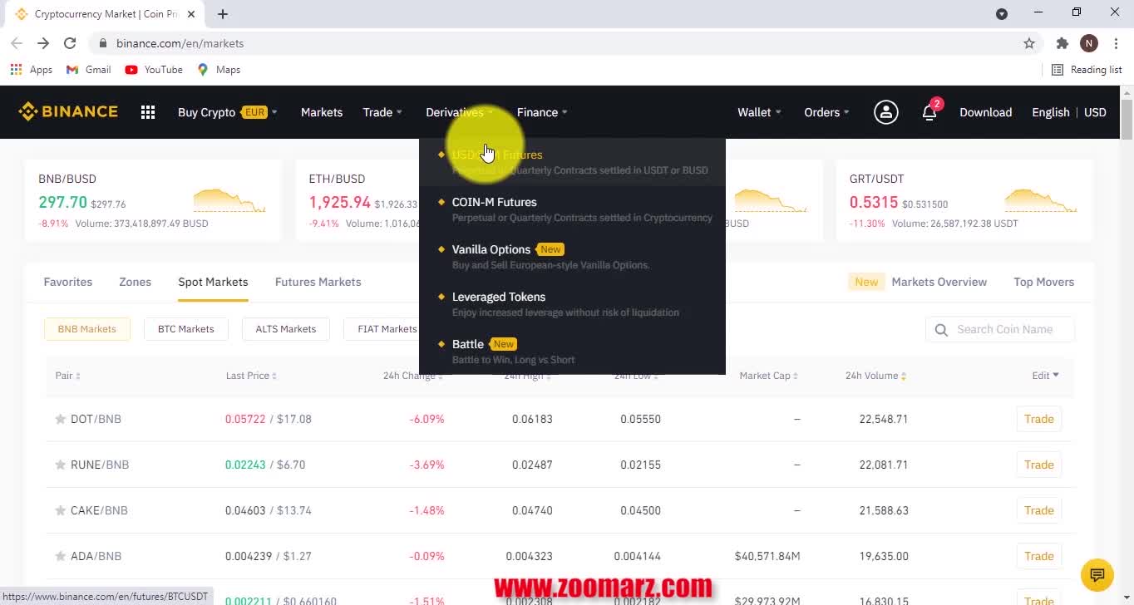Image resolution: width=1134 pixels, height=605 pixels.
Task: Click Trade for RUNE/BNB
Action: pyautogui.click(x=1039, y=465)
